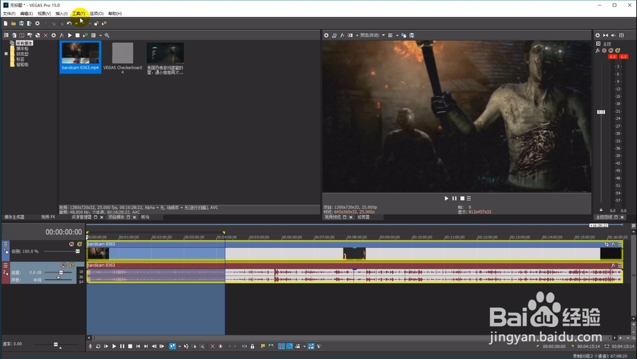Click the open project folder icon
The width and height of the screenshot is (637, 359).
point(13,23)
